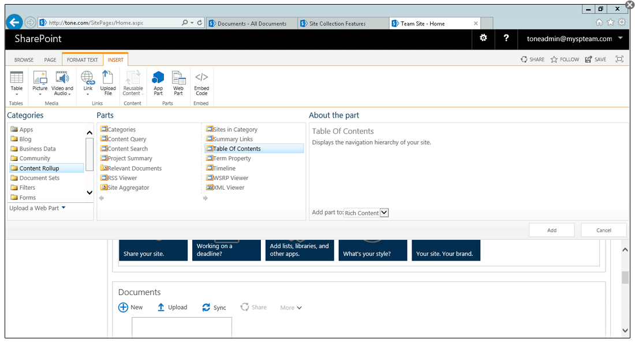Select the Document Sets category
The height and width of the screenshot is (343, 635).
35,178
